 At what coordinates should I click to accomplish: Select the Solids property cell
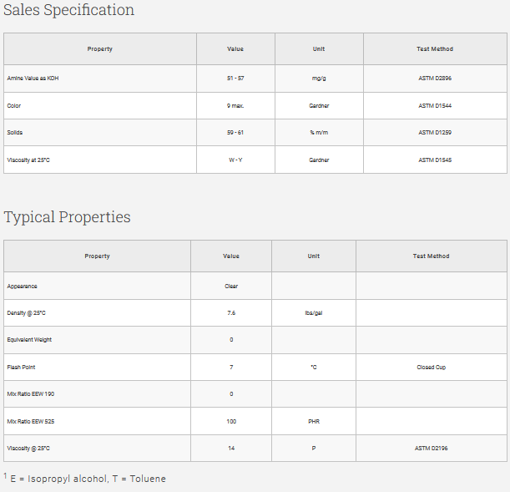point(15,133)
